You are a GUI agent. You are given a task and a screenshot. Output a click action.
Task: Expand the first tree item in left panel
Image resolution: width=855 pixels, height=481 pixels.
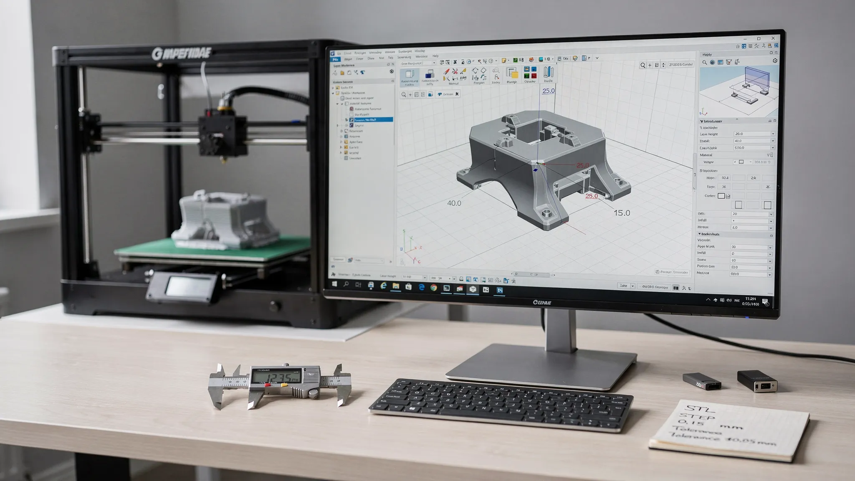coord(333,88)
